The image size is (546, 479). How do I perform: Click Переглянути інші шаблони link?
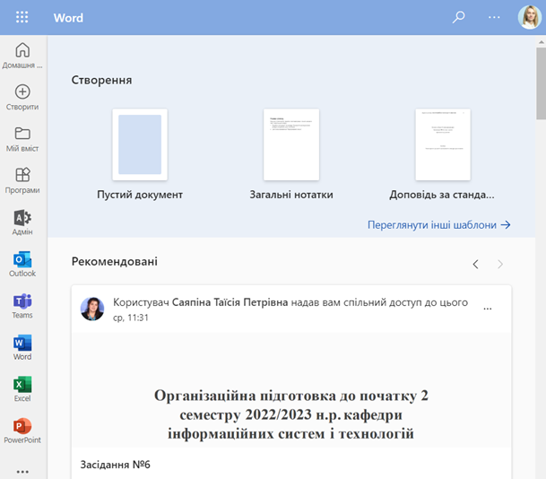click(x=438, y=225)
